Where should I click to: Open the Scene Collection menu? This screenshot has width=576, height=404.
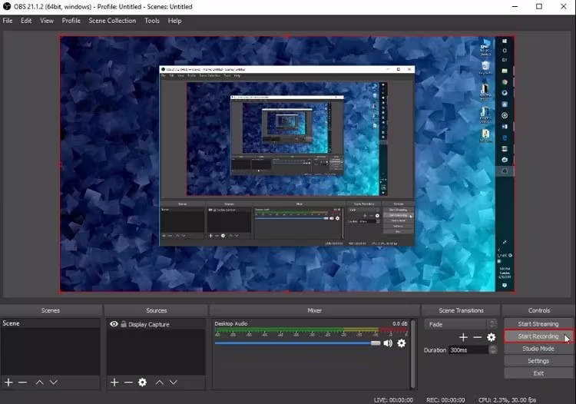[x=112, y=21]
